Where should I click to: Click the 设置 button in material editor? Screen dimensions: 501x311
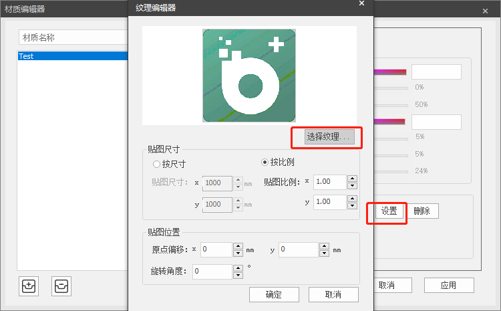389,211
